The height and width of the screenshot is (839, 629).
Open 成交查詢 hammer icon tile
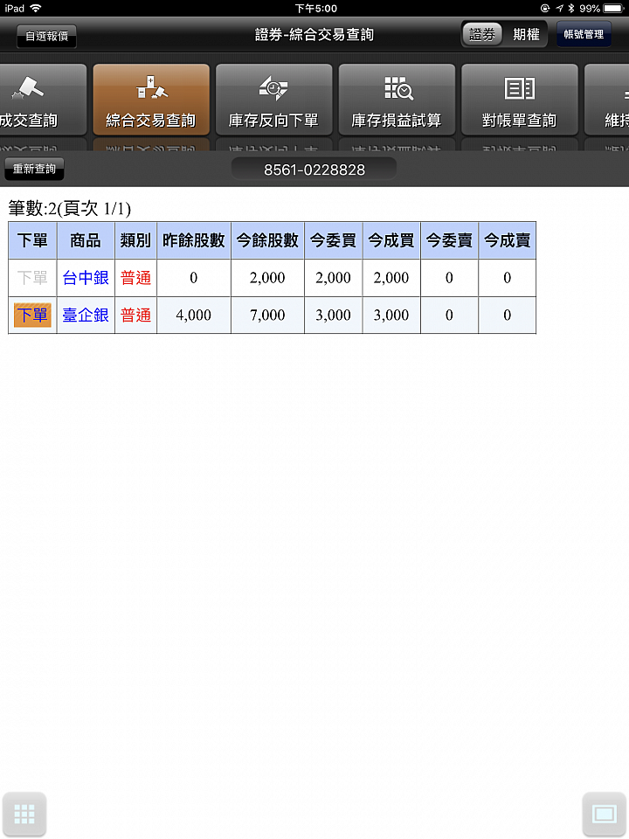click(42, 100)
